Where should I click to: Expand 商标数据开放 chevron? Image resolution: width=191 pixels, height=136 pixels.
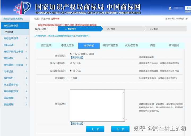[x=27, y=91]
